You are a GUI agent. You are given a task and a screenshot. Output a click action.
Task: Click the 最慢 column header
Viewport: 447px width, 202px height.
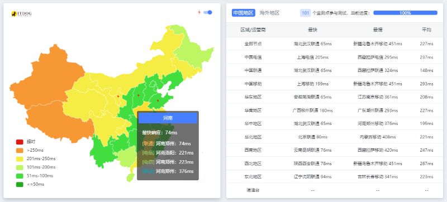(378, 30)
